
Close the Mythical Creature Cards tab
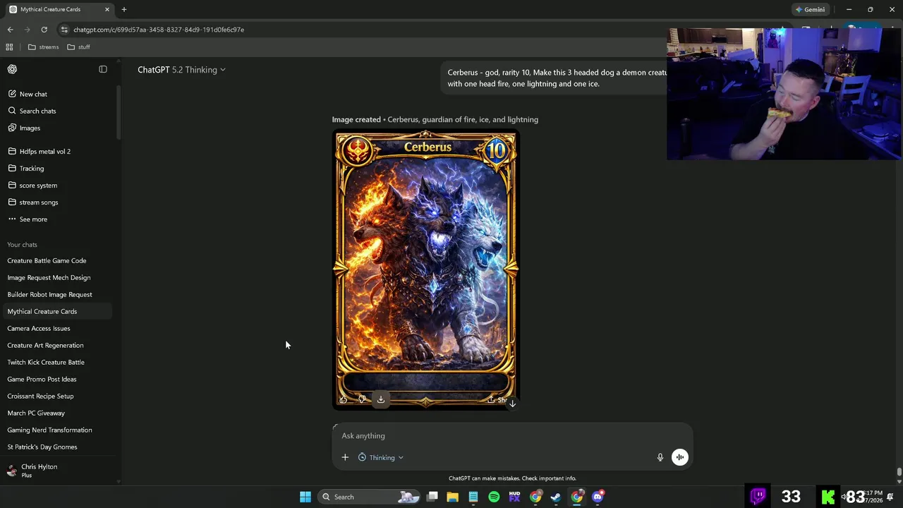pos(107,9)
